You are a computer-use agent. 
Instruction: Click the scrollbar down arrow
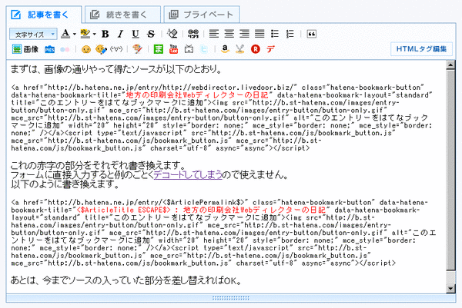click(450, 289)
